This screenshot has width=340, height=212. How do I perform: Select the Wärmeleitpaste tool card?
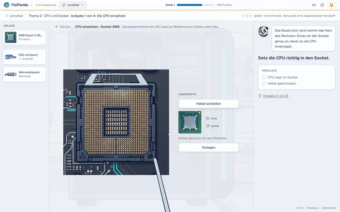[x=25, y=75]
